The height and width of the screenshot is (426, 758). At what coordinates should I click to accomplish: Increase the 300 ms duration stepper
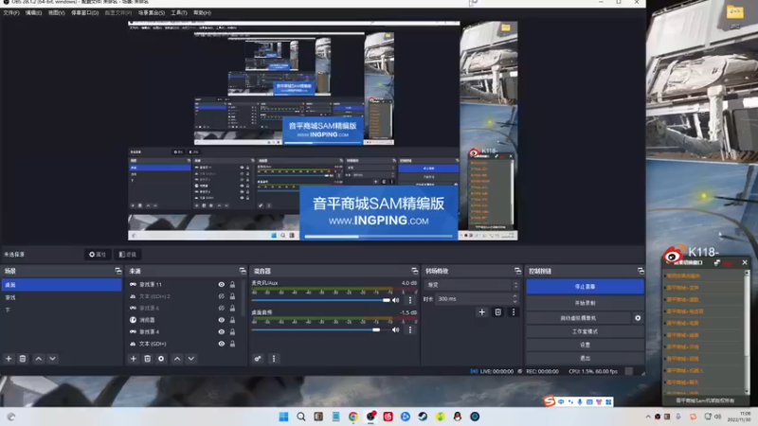(x=514, y=296)
